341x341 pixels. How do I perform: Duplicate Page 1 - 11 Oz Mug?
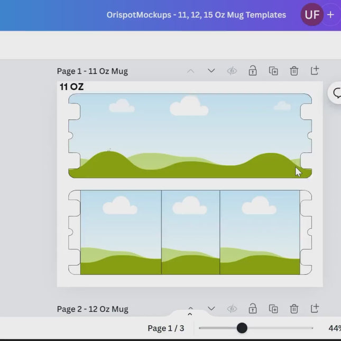(x=273, y=71)
